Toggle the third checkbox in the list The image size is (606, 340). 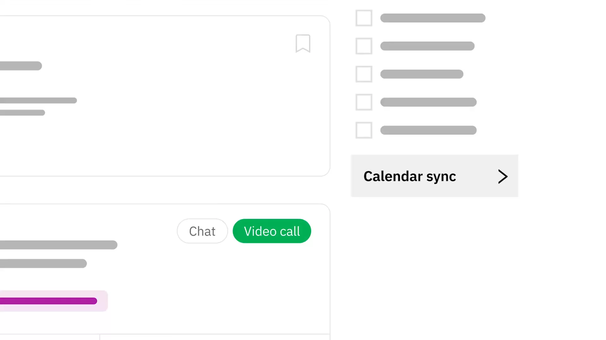(364, 74)
